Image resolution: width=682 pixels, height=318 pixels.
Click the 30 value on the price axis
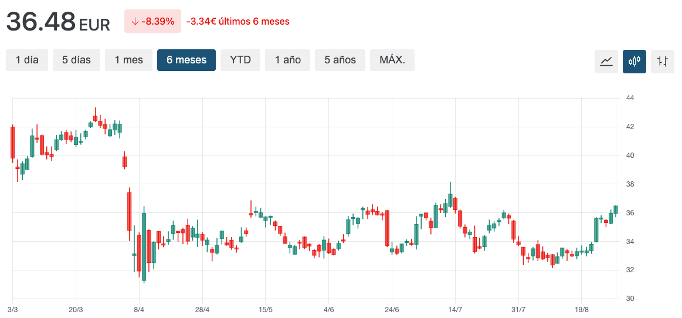[630, 299]
